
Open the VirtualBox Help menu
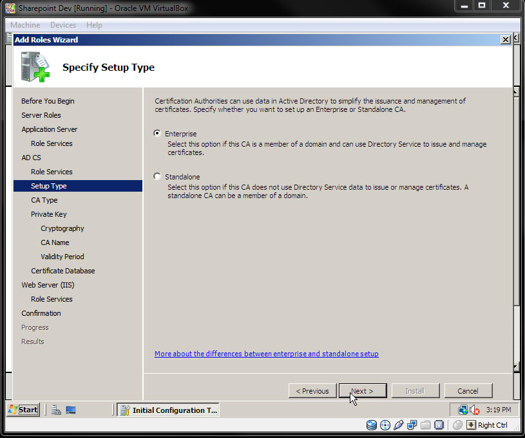(x=94, y=25)
